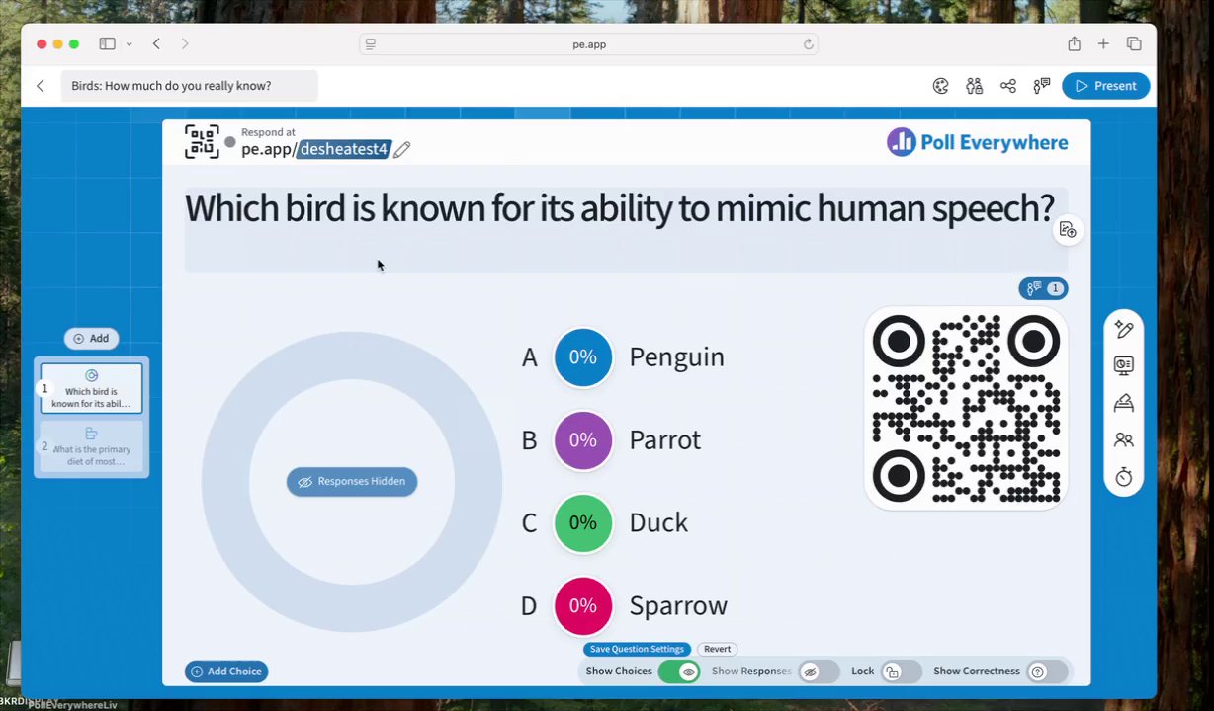Edit the Penguin answer choice

point(677,357)
